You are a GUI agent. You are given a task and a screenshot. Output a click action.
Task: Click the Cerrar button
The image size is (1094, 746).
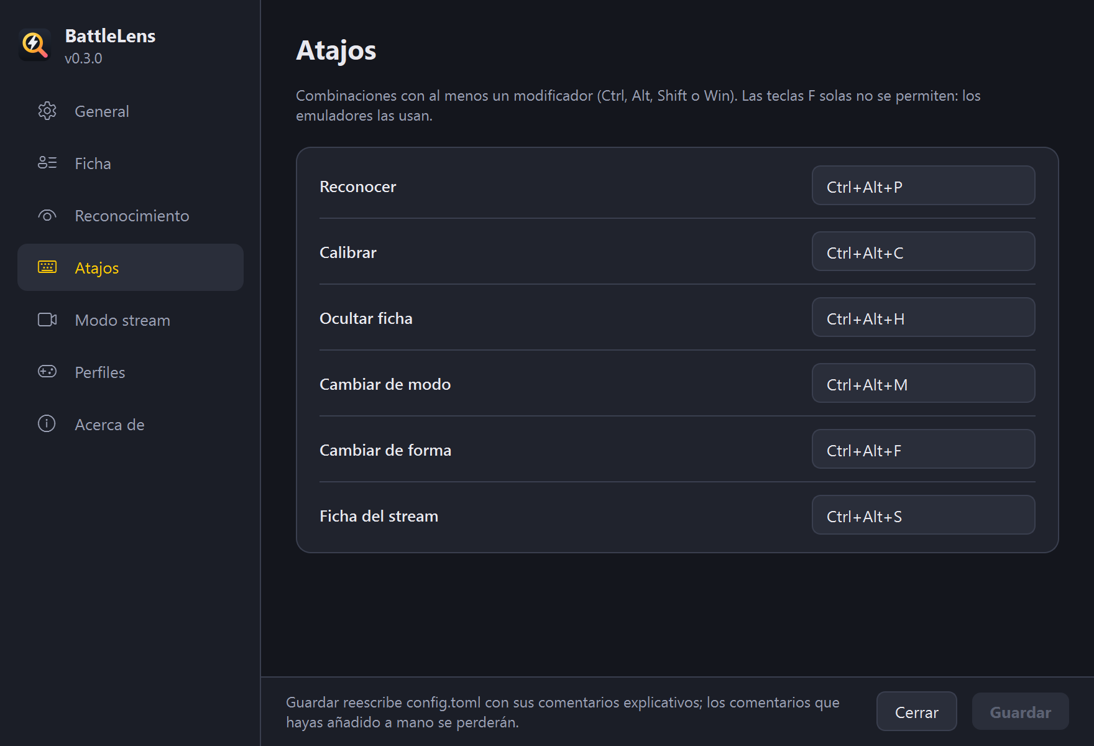tap(916, 712)
